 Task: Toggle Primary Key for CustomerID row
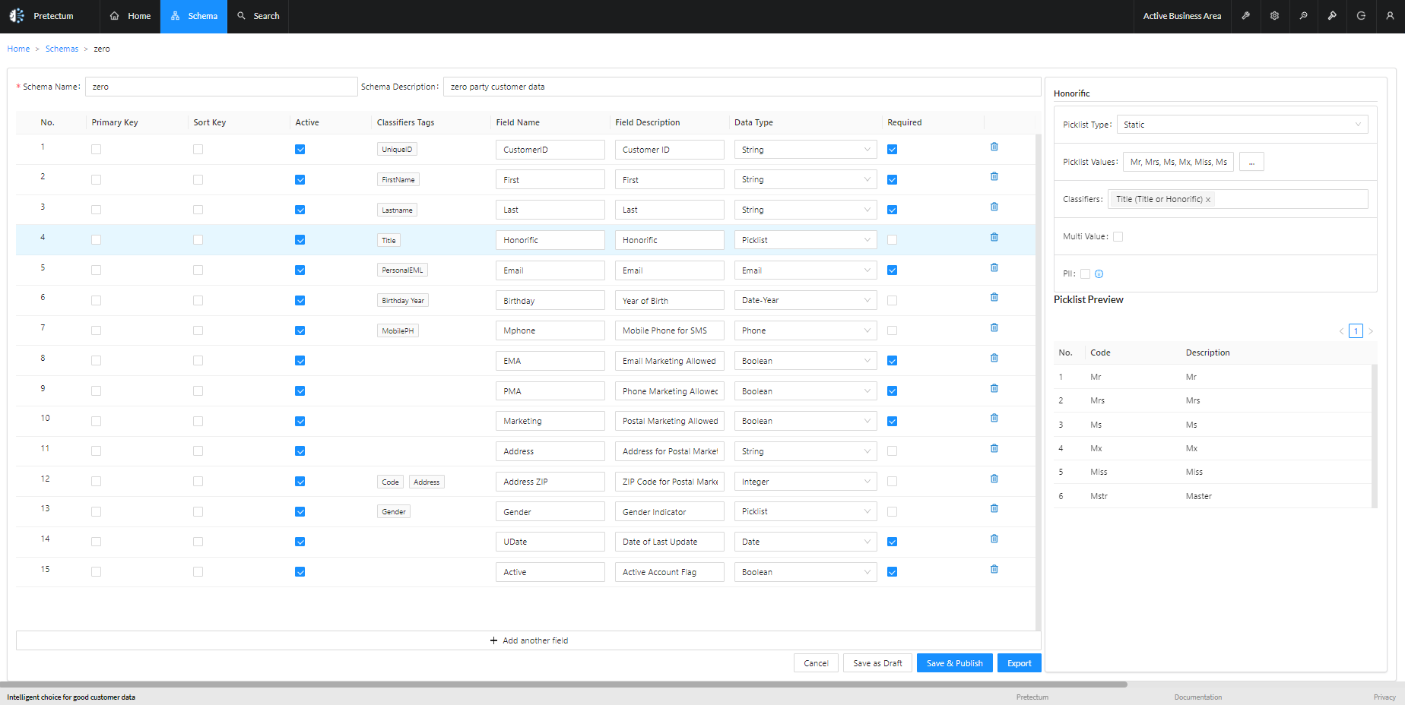pos(96,150)
